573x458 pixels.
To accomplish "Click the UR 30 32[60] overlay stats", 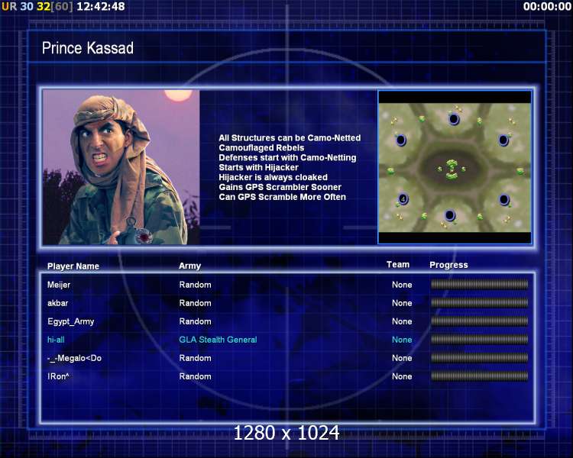I will coord(37,6).
